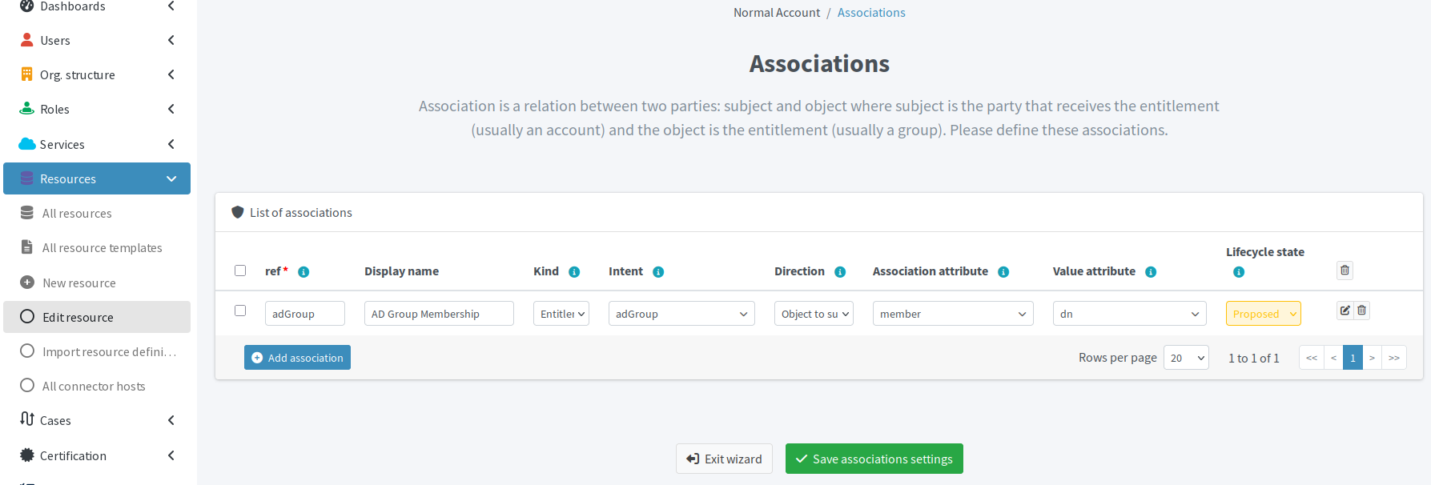Click the shield icon beside List of associations

click(x=237, y=212)
